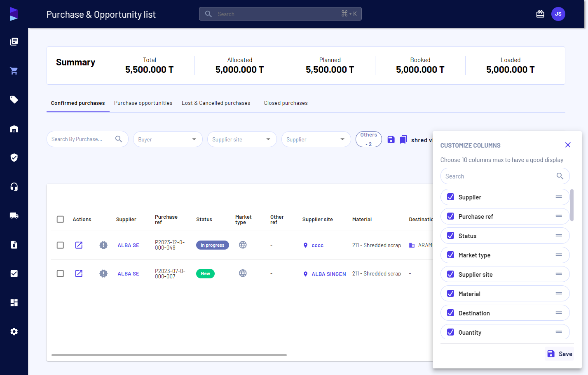This screenshot has width=588, height=375.
Task: Expand the Supplier site dropdown filter
Action: [x=242, y=139]
